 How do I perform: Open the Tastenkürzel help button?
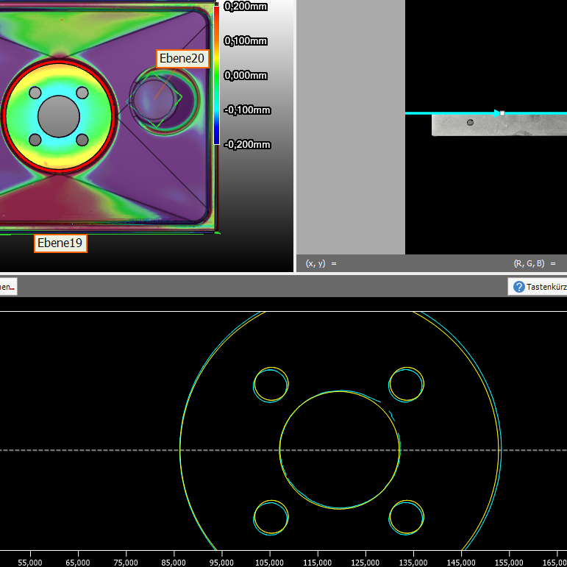(538, 287)
